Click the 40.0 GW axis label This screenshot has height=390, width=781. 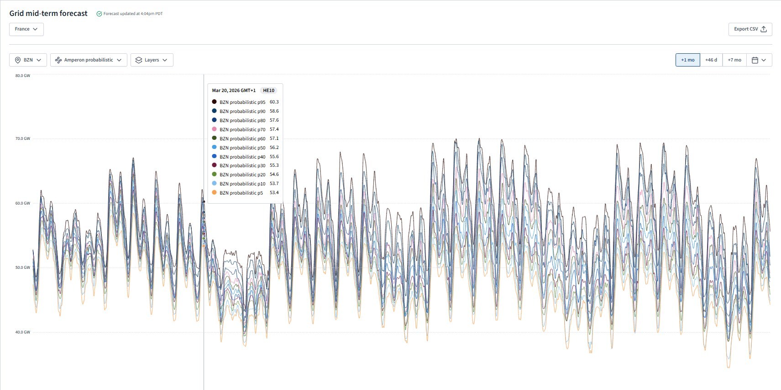pos(23,332)
